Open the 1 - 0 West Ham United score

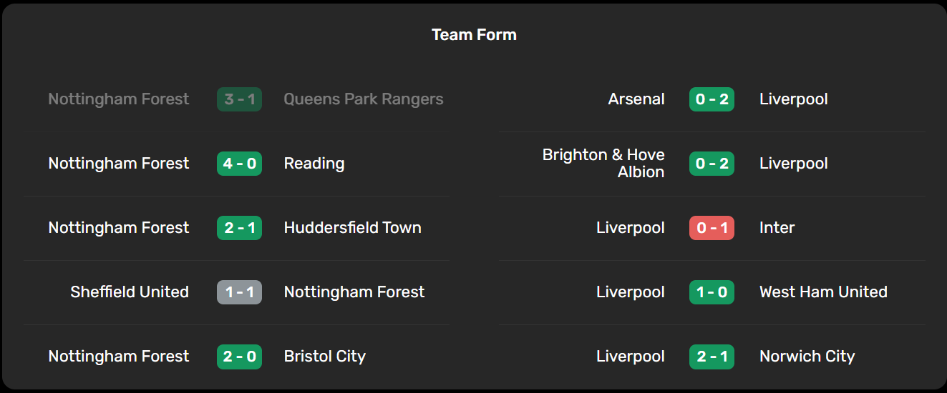(x=712, y=292)
